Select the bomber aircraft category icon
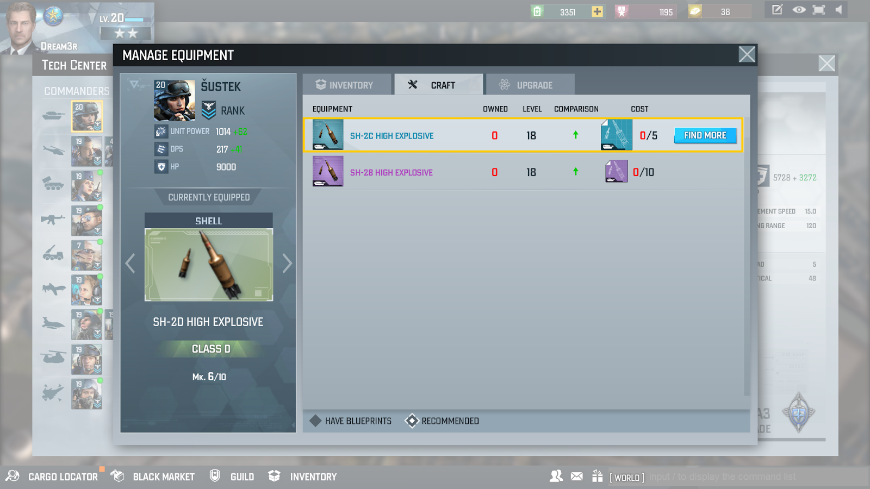 (53, 323)
